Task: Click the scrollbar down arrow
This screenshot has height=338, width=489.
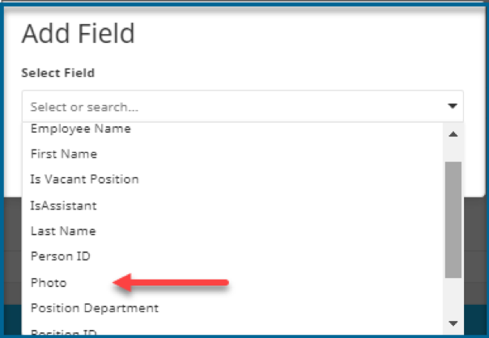Action: 453,323
